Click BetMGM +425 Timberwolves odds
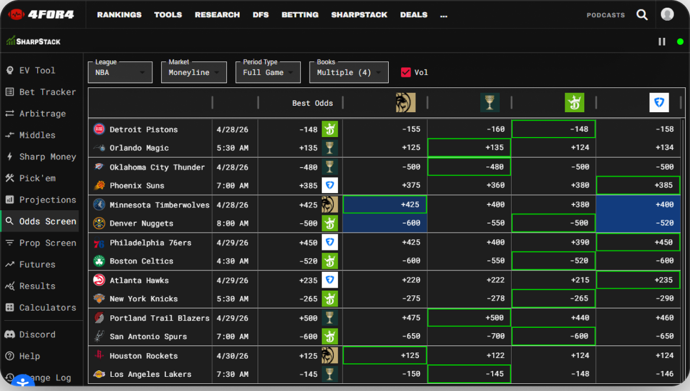The width and height of the screenshot is (690, 391). pyautogui.click(x=385, y=204)
